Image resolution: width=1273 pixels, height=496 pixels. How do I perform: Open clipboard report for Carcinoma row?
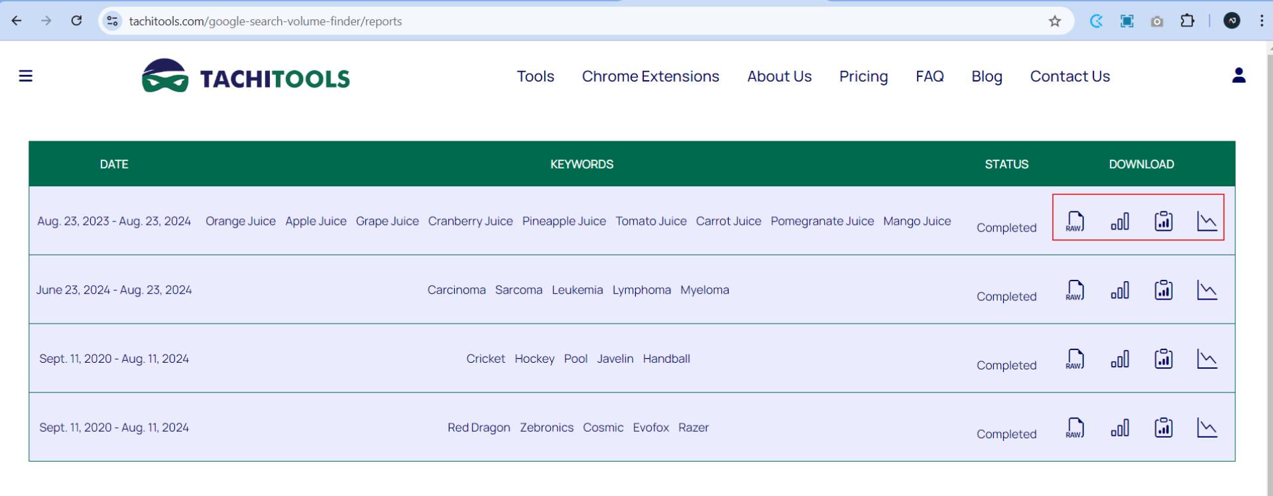click(x=1164, y=290)
